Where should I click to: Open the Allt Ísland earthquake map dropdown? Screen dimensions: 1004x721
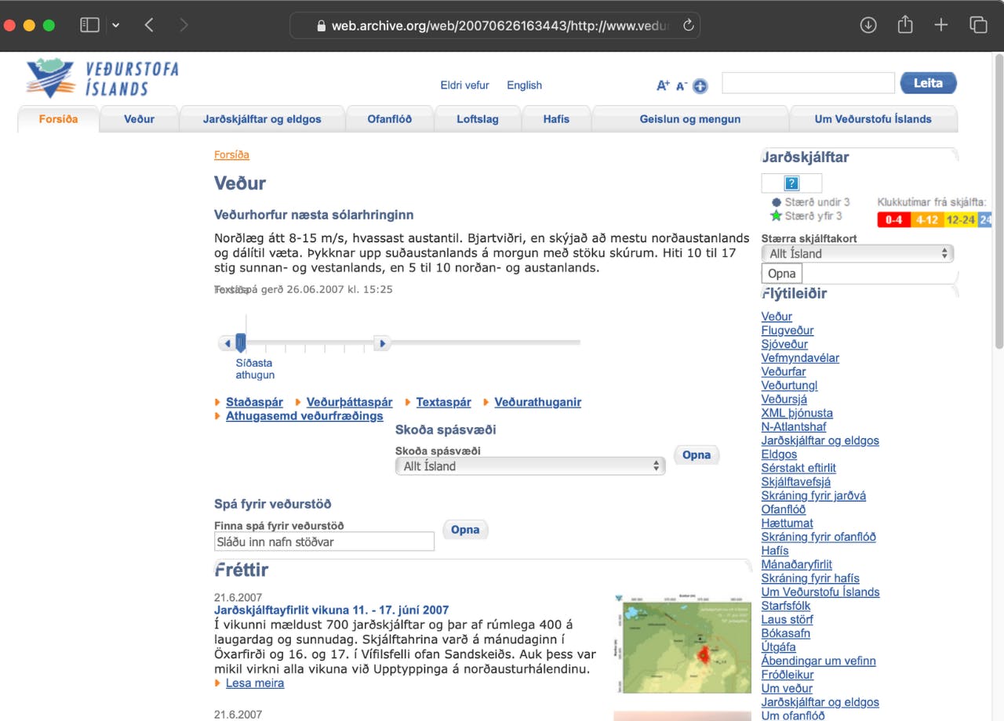pos(857,253)
